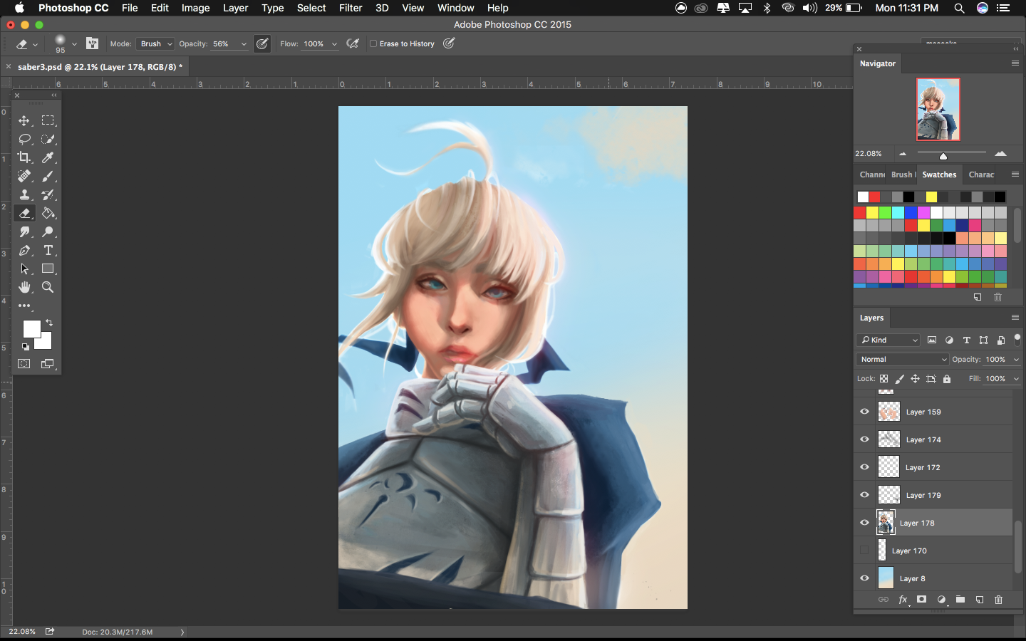Hide Layer 172

864,467
